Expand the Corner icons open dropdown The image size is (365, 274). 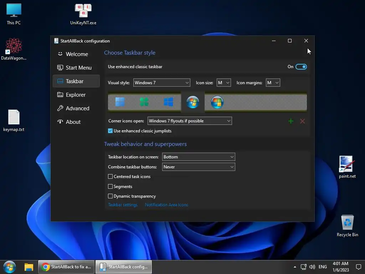pyautogui.click(x=190, y=121)
